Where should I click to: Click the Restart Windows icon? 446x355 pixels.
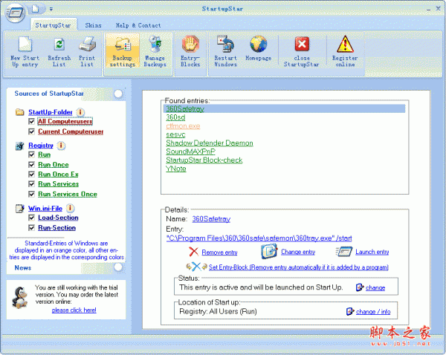(x=225, y=45)
